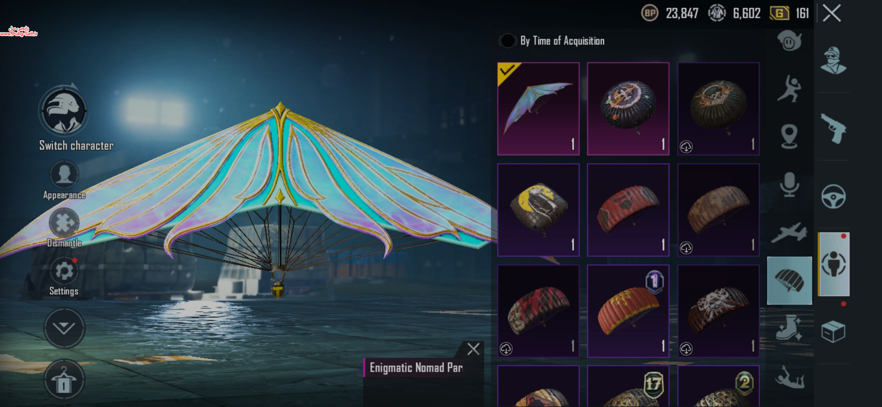This screenshot has height=407, width=882.
Task: Select the character outfit tab with red dot
Action: tap(834, 264)
